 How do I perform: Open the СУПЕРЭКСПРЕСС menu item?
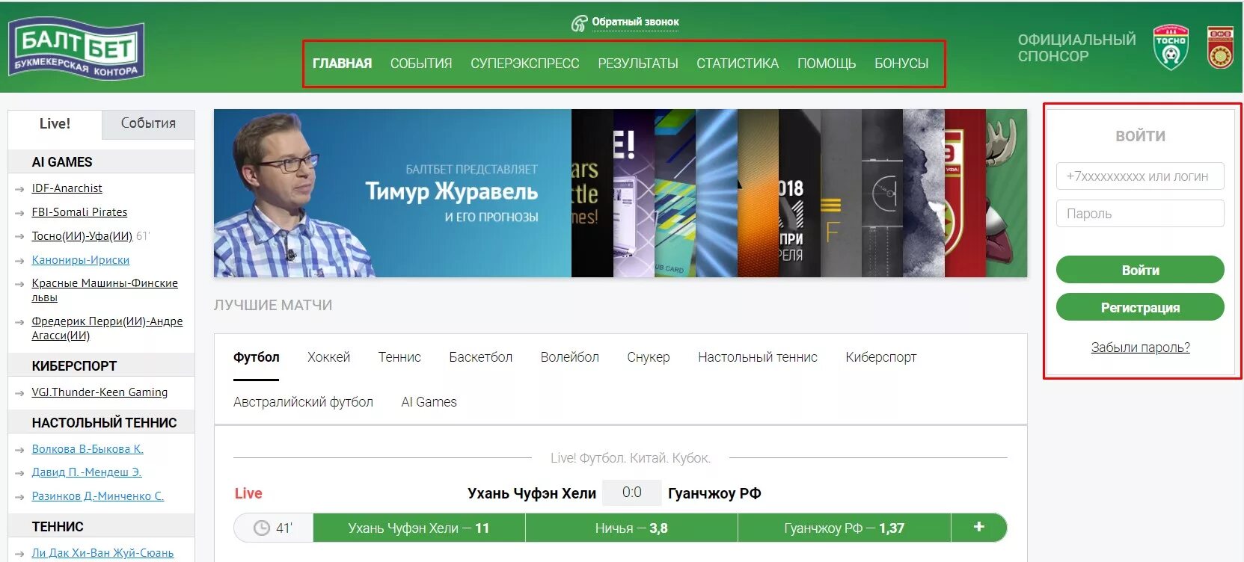click(525, 64)
